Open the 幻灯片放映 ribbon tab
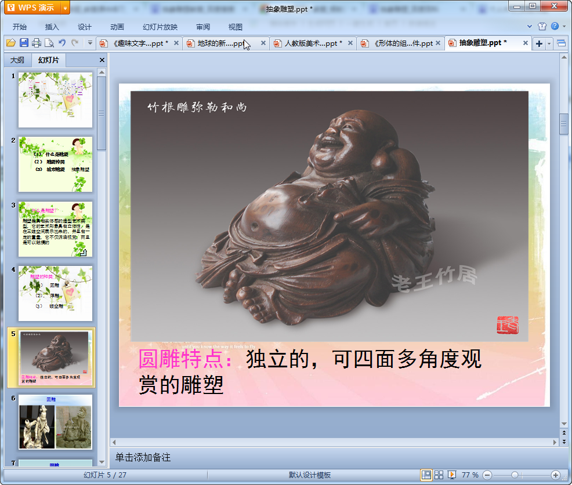572x485 pixels. [x=160, y=27]
